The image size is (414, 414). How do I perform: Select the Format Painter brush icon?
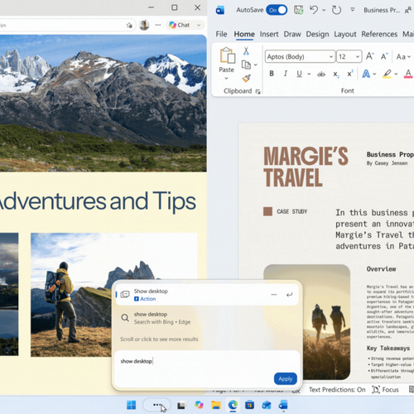pos(246,79)
